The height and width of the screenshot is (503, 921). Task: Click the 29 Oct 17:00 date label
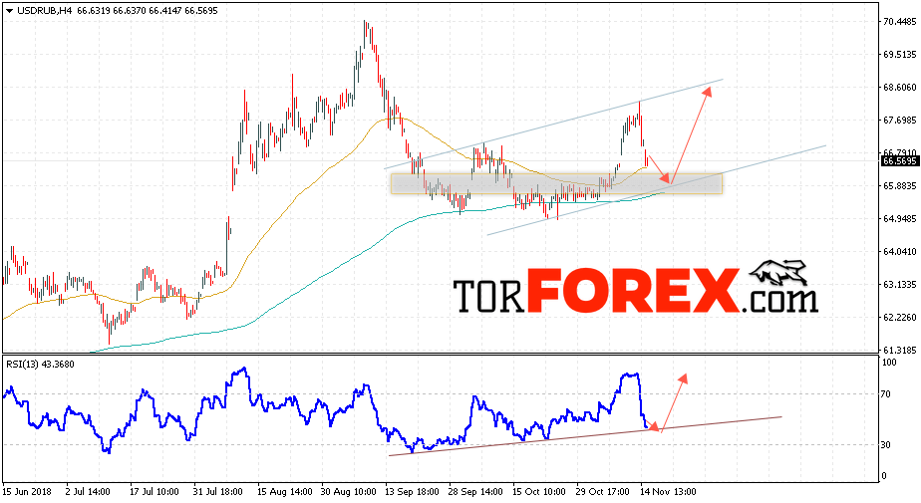click(x=603, y=492)
